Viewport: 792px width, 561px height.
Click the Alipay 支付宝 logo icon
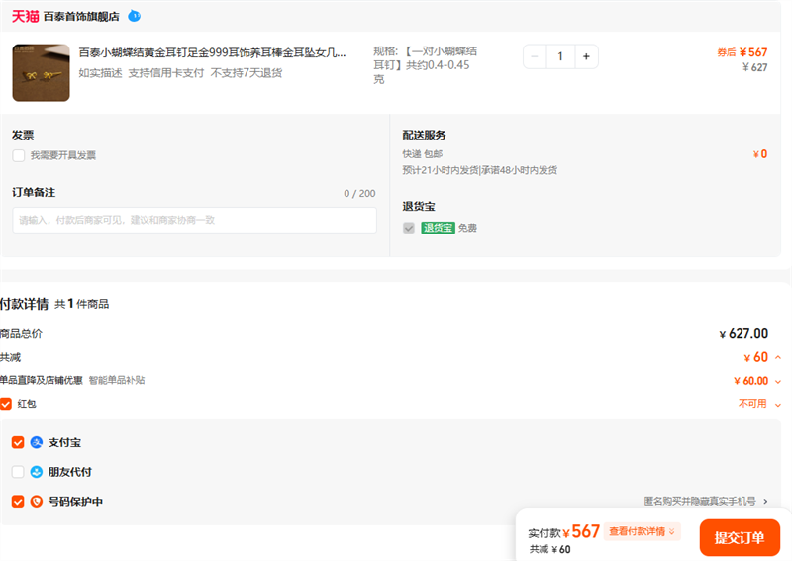tap(37, 442)
